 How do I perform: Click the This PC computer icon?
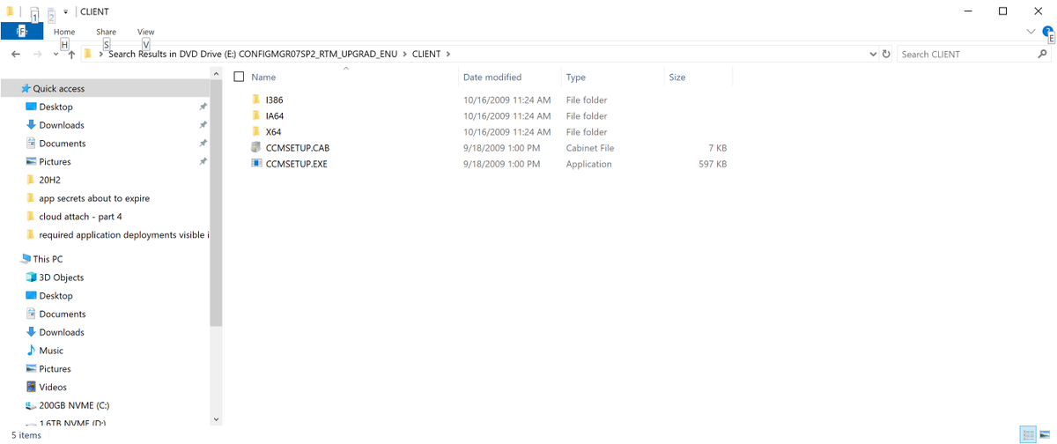[x=26, y=259]
